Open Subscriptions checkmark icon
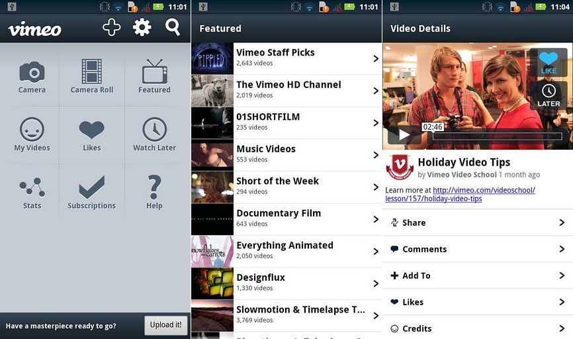This screenshot has height=339, width=573. click(x=92, y=187)
